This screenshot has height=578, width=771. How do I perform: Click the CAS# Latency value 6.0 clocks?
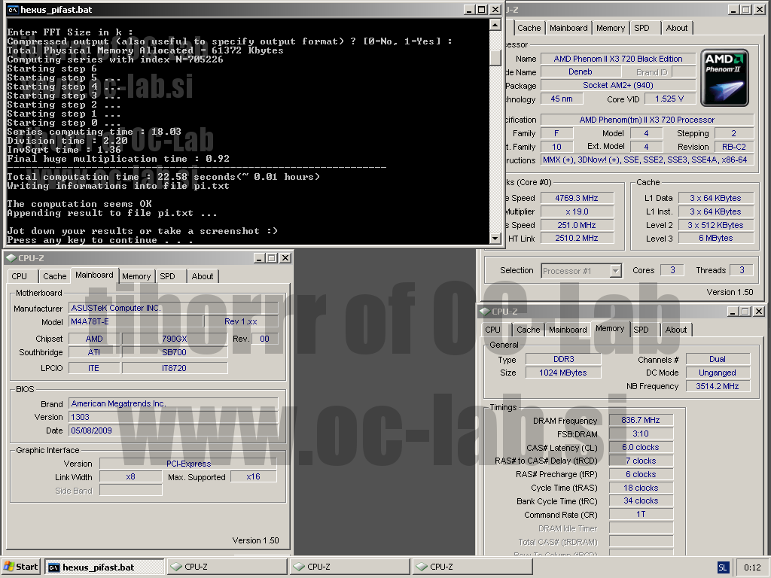641,447
